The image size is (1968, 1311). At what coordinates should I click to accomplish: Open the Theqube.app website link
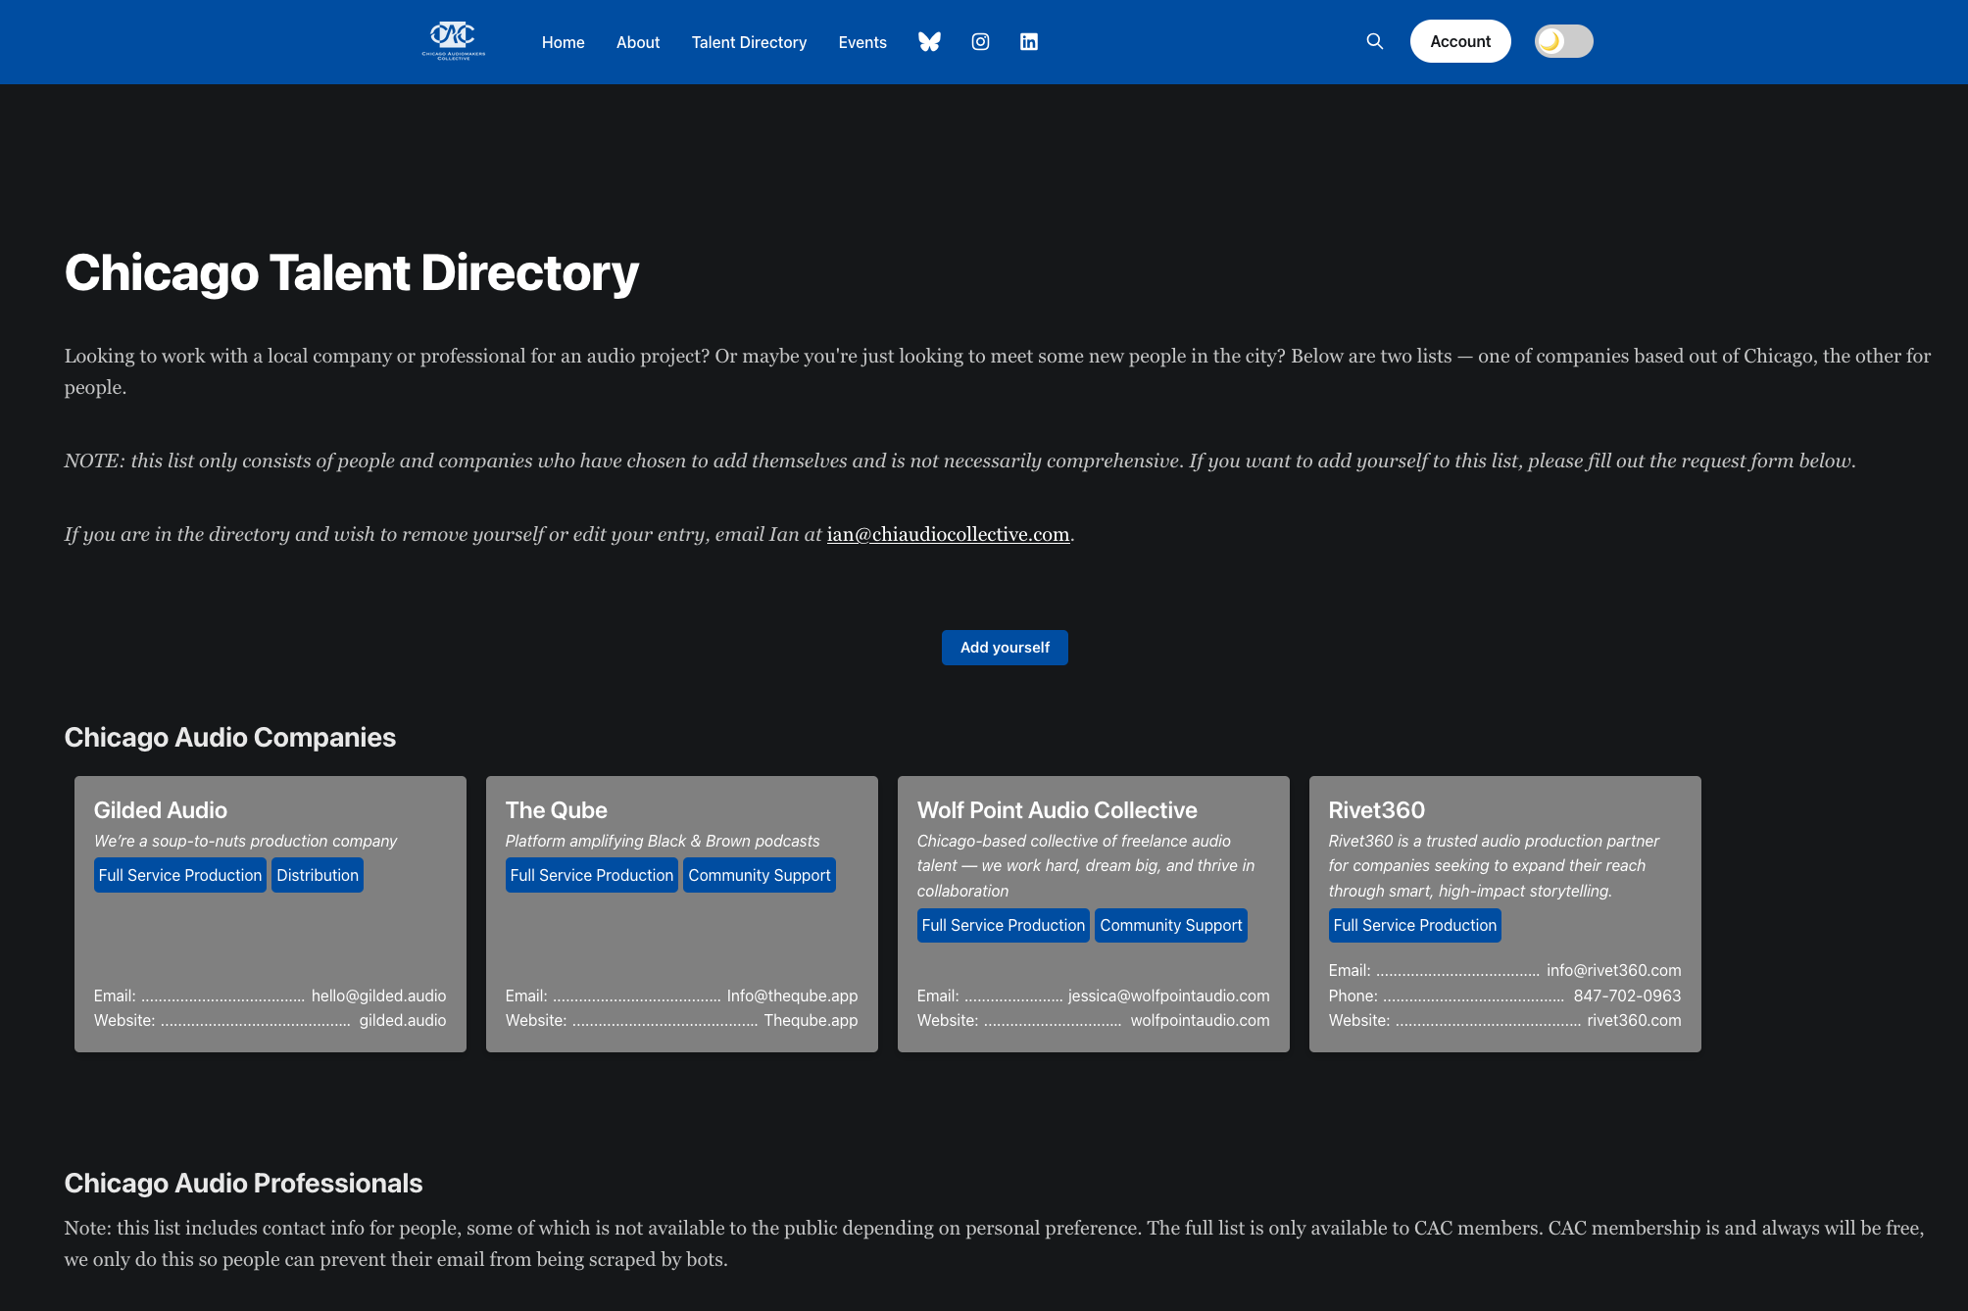point(811,1020)
